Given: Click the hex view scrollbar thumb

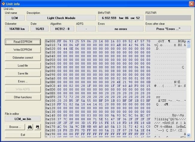Looking at the screenshot, I should click(x=188, y=46).
